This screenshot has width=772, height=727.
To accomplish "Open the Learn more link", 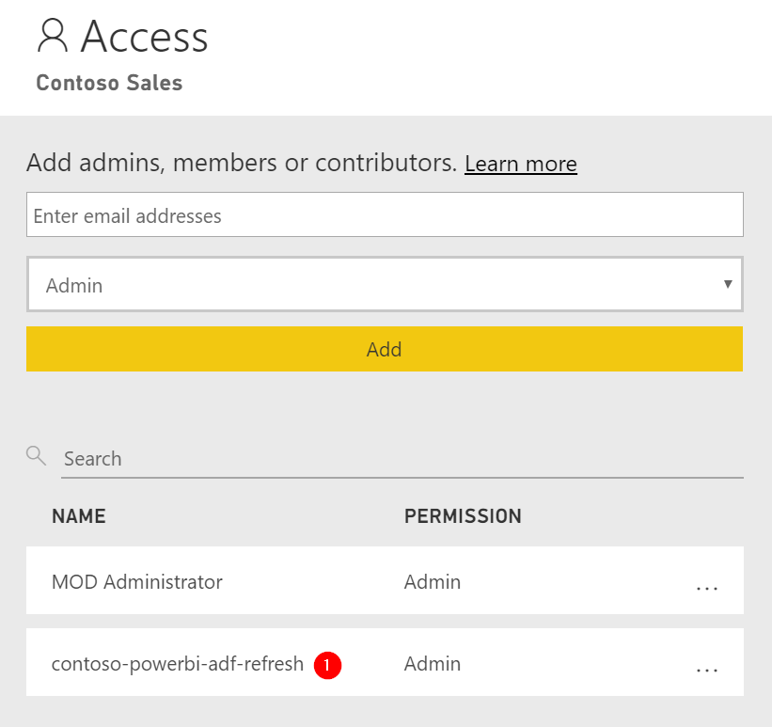I will pyautogui.click(x=521, y=164).
